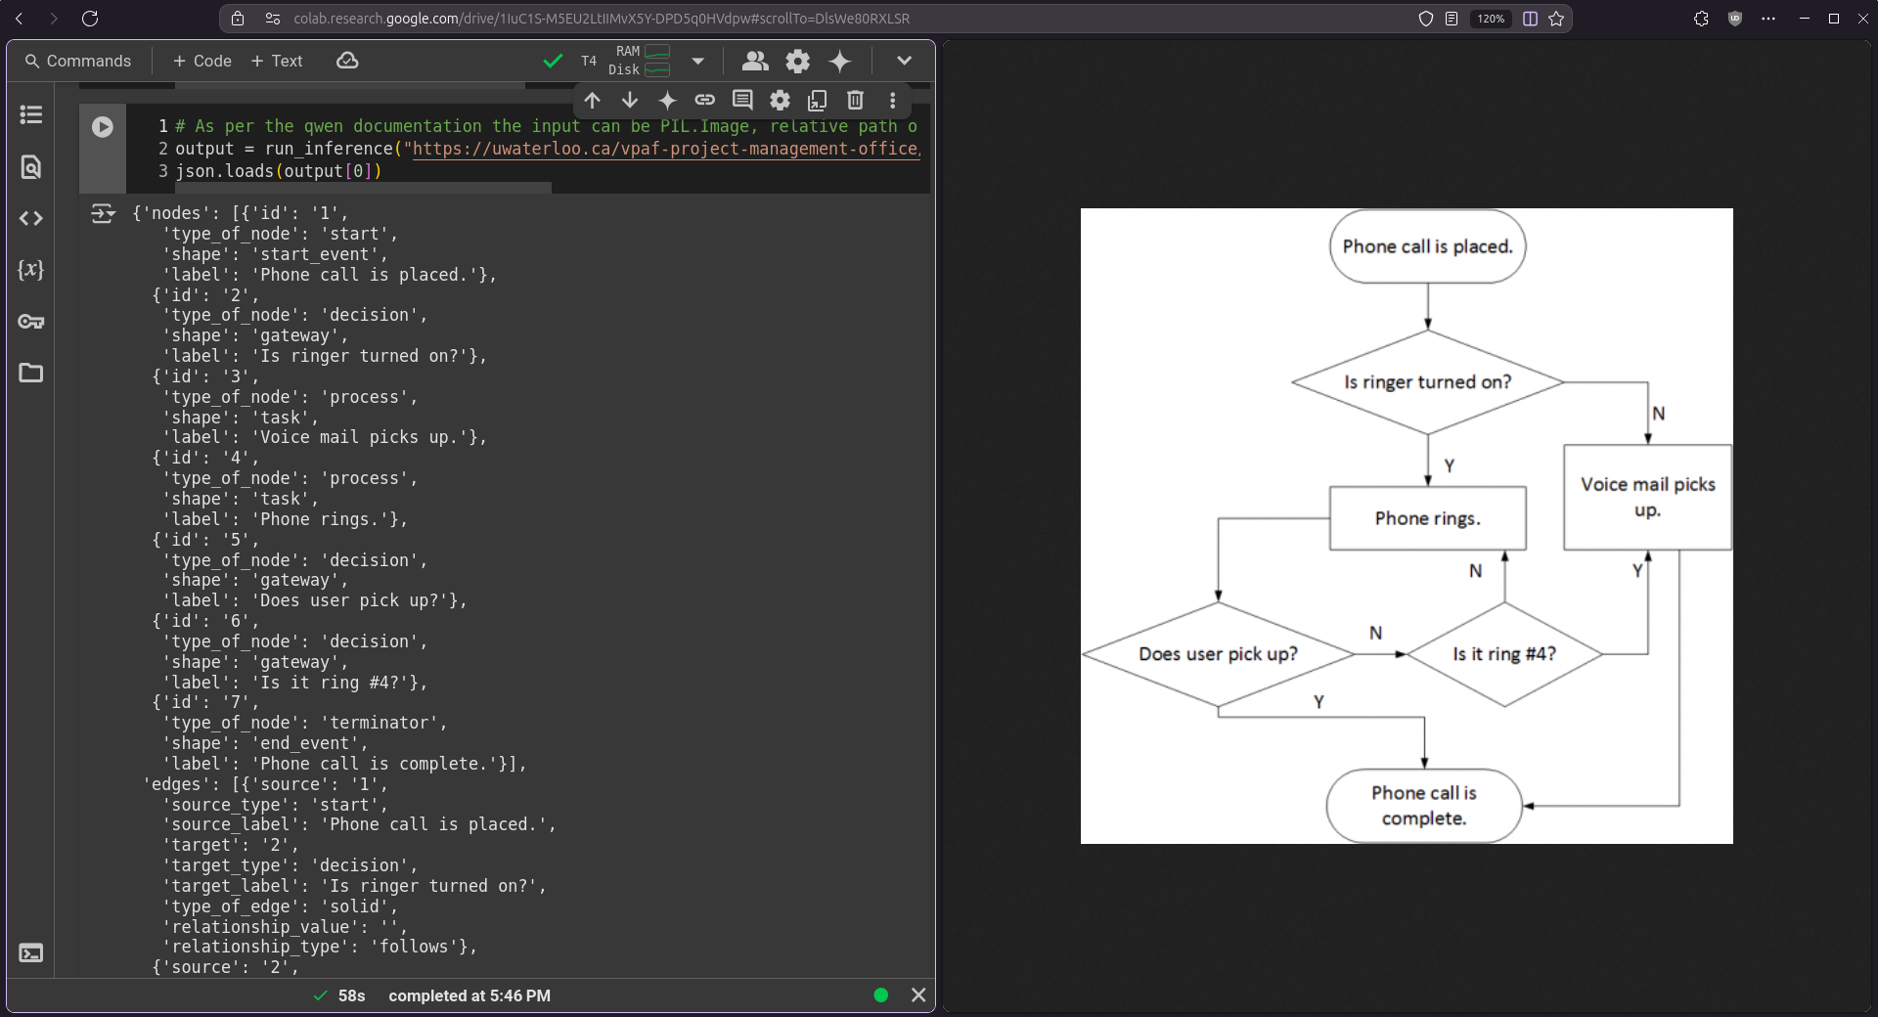This screenshot has height=1017, width=1878.
Task: Add a new Text cell
Action: (277, 61)
